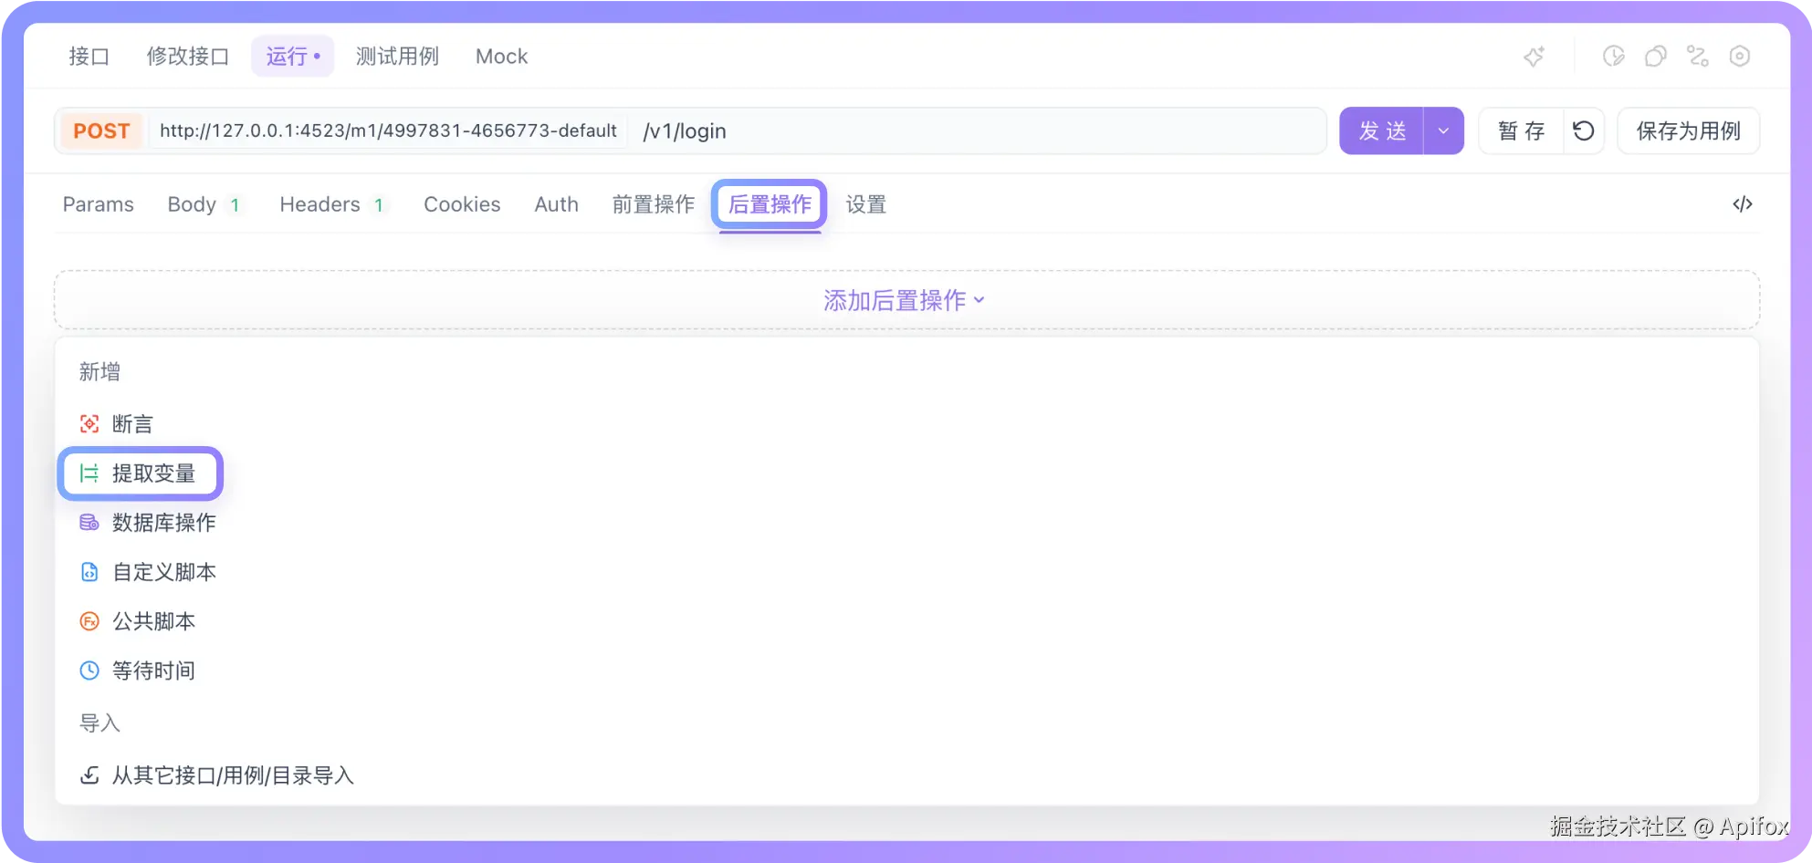Open the clock-with-pencil history icon

(1614, 57)
